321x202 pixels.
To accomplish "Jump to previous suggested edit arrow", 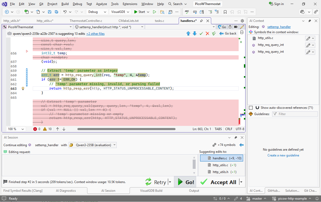I will pos(188,33).
